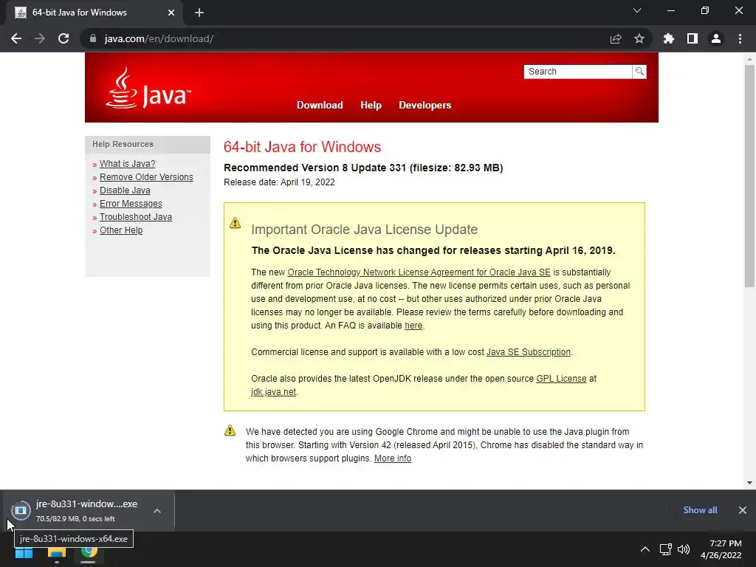Open the Troubleshoot Java link
This screenshot has width=756, height=567.
click(136, 217)
